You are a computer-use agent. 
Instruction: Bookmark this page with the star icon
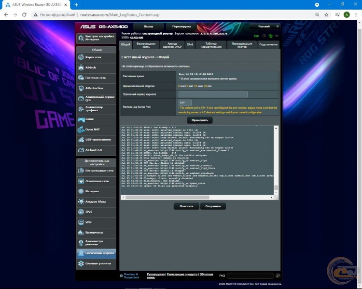point(326,15)
